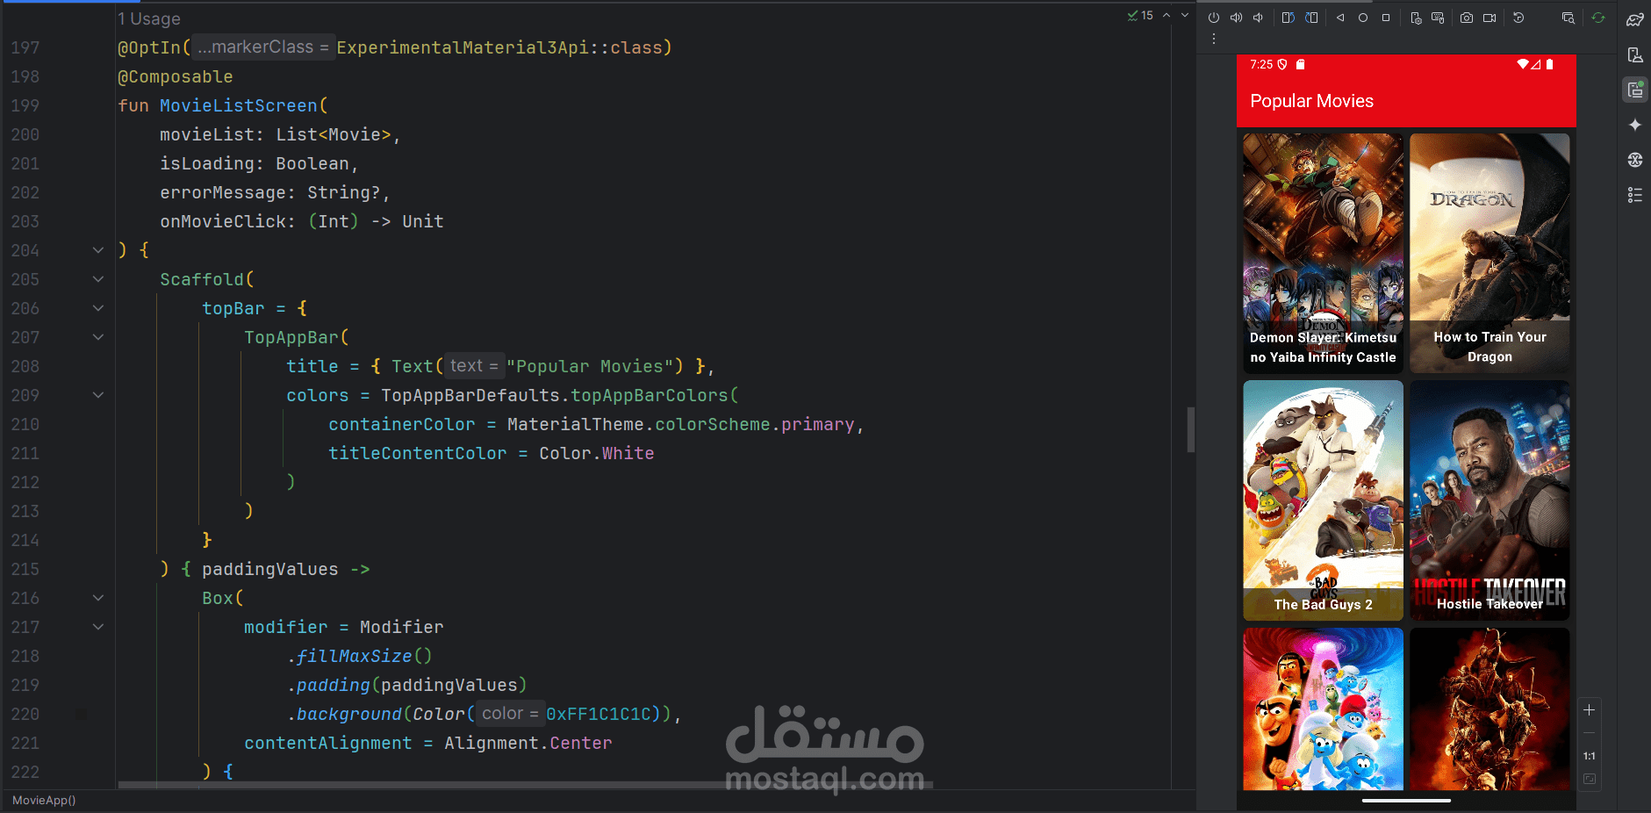Open the dark orange warrior movie poster
The width and height of the screenshot is (1651, 813).
point(1489,709)
